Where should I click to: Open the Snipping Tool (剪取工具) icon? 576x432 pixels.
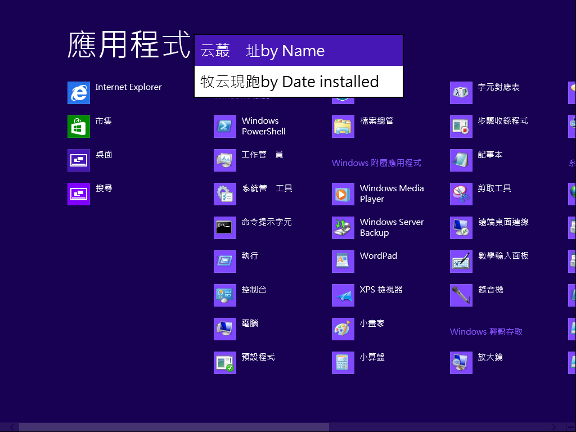tap(461, 194)
